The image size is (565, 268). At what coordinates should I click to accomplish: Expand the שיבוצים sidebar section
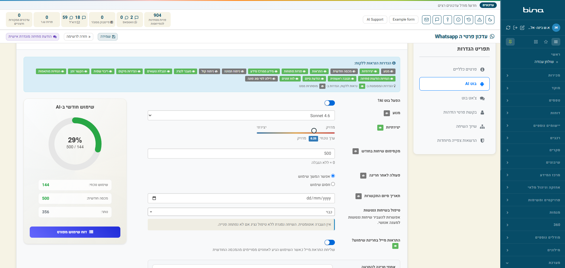tap(533, 162)
